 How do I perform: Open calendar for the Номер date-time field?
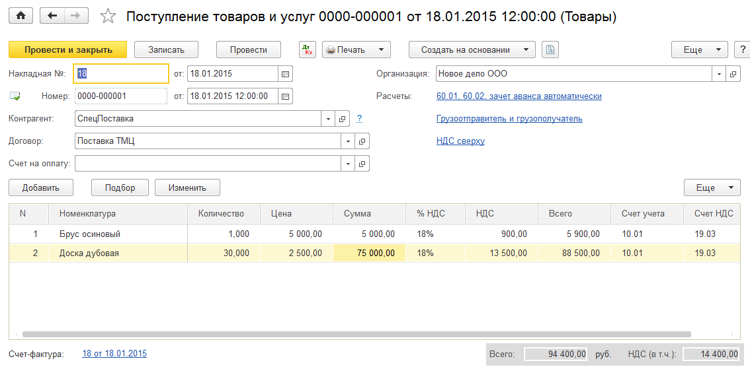point(285,96)
